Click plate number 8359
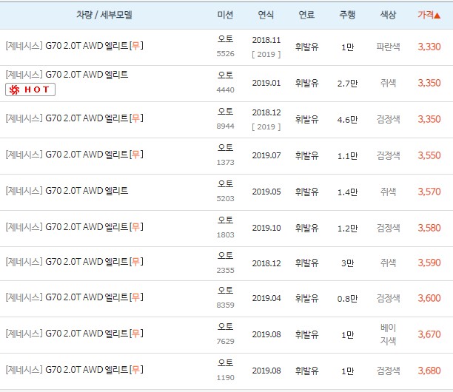Viewport: 453px width, 392px height. pos(225,305)
